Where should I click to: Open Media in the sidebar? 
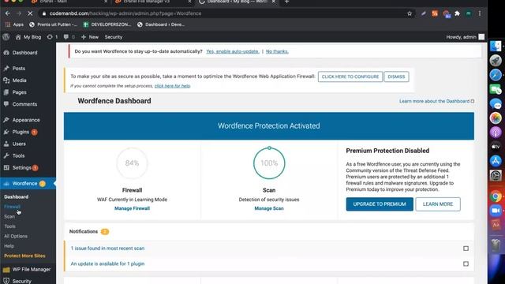(x=15, y=80)
